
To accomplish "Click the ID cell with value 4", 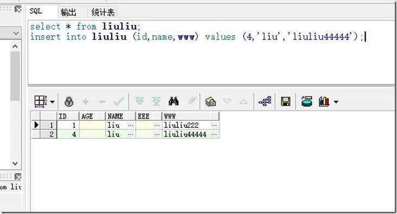I will coord(68,134).
